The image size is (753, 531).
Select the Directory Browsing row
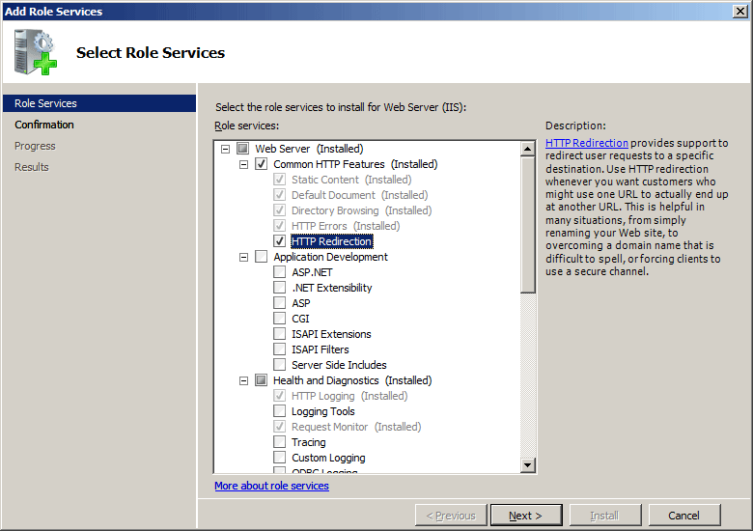point(362,210)
